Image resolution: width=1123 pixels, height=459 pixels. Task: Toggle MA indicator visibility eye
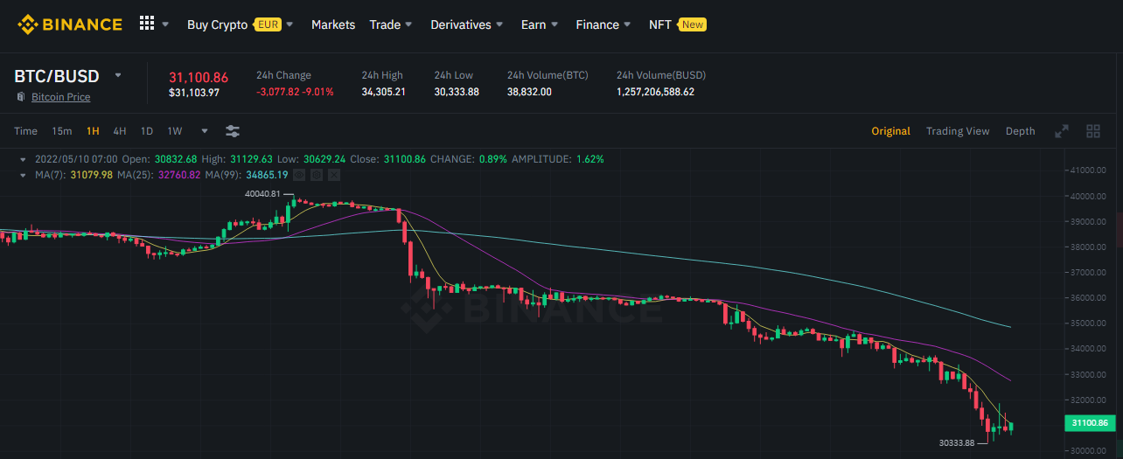[300, 175]
